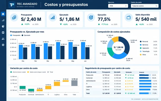Toggle Ahorro (menor costo) legend entry
Viewport: 161px width, 101px height.
point(18,72)
